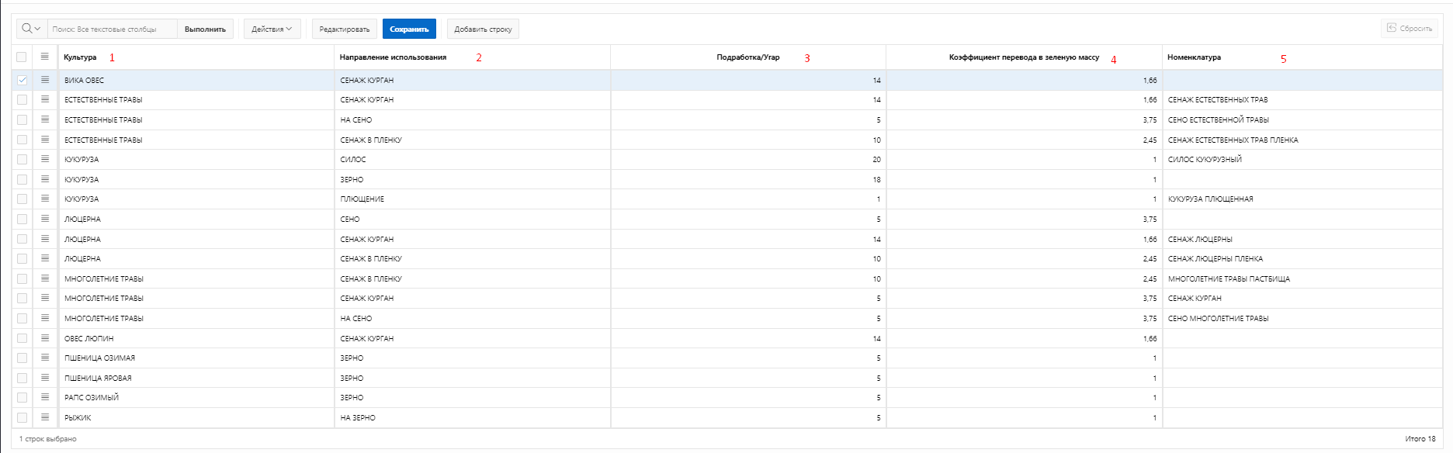Click the Культура column header
Image resolution: width=1453 pixels, height=453 pixels.
[81, 57]
